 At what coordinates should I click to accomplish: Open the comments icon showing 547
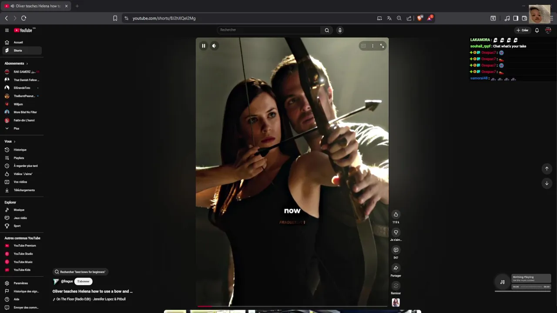click(396, 250)
